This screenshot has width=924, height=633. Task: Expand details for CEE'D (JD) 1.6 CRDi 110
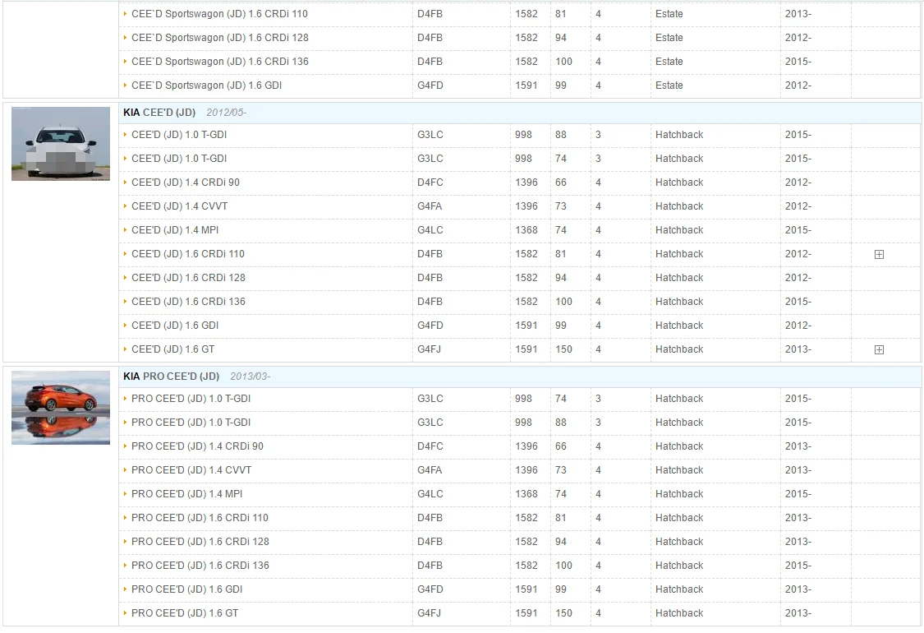tap(879, 254)
